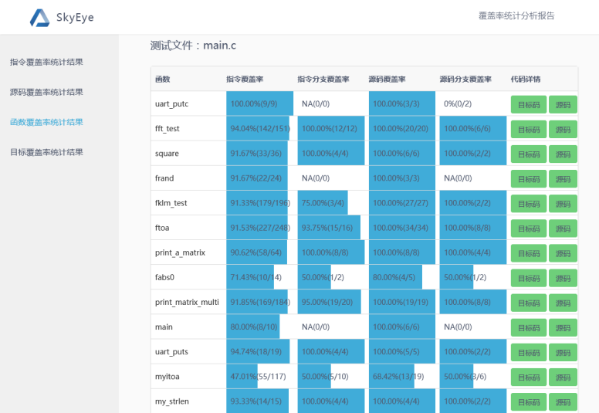599x413 pixels.
Task: Open 源码 for frand row
Action: click(x=563, y=179)
